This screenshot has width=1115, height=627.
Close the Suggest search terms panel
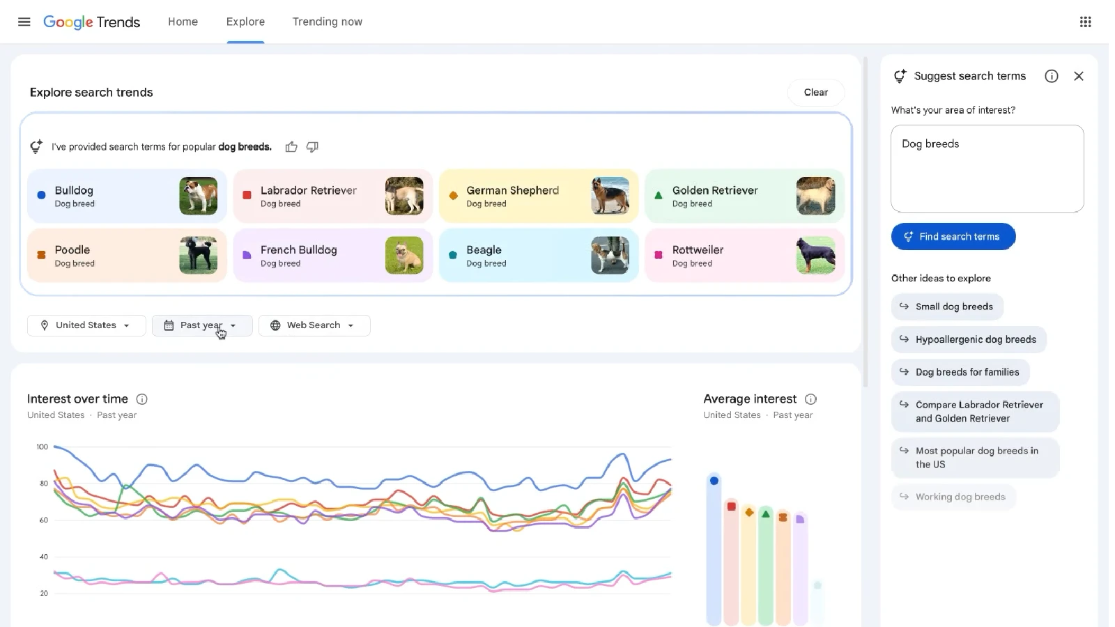pyautogui.click(x=1078, y=76)
